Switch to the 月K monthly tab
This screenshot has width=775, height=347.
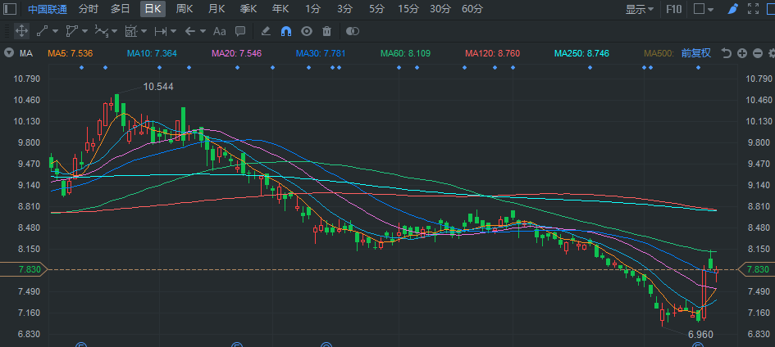click(x=216, y=9)
